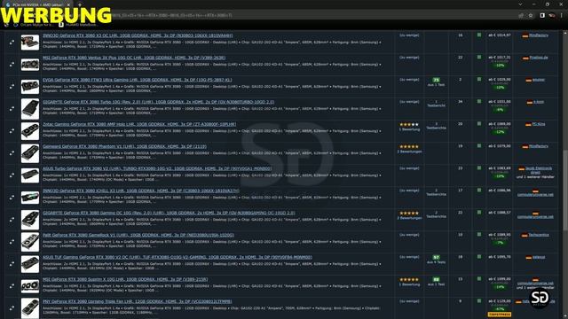The image size is (568, 319).
Task: Click test score badge in the ASUS TUF row
Action: 436,258
